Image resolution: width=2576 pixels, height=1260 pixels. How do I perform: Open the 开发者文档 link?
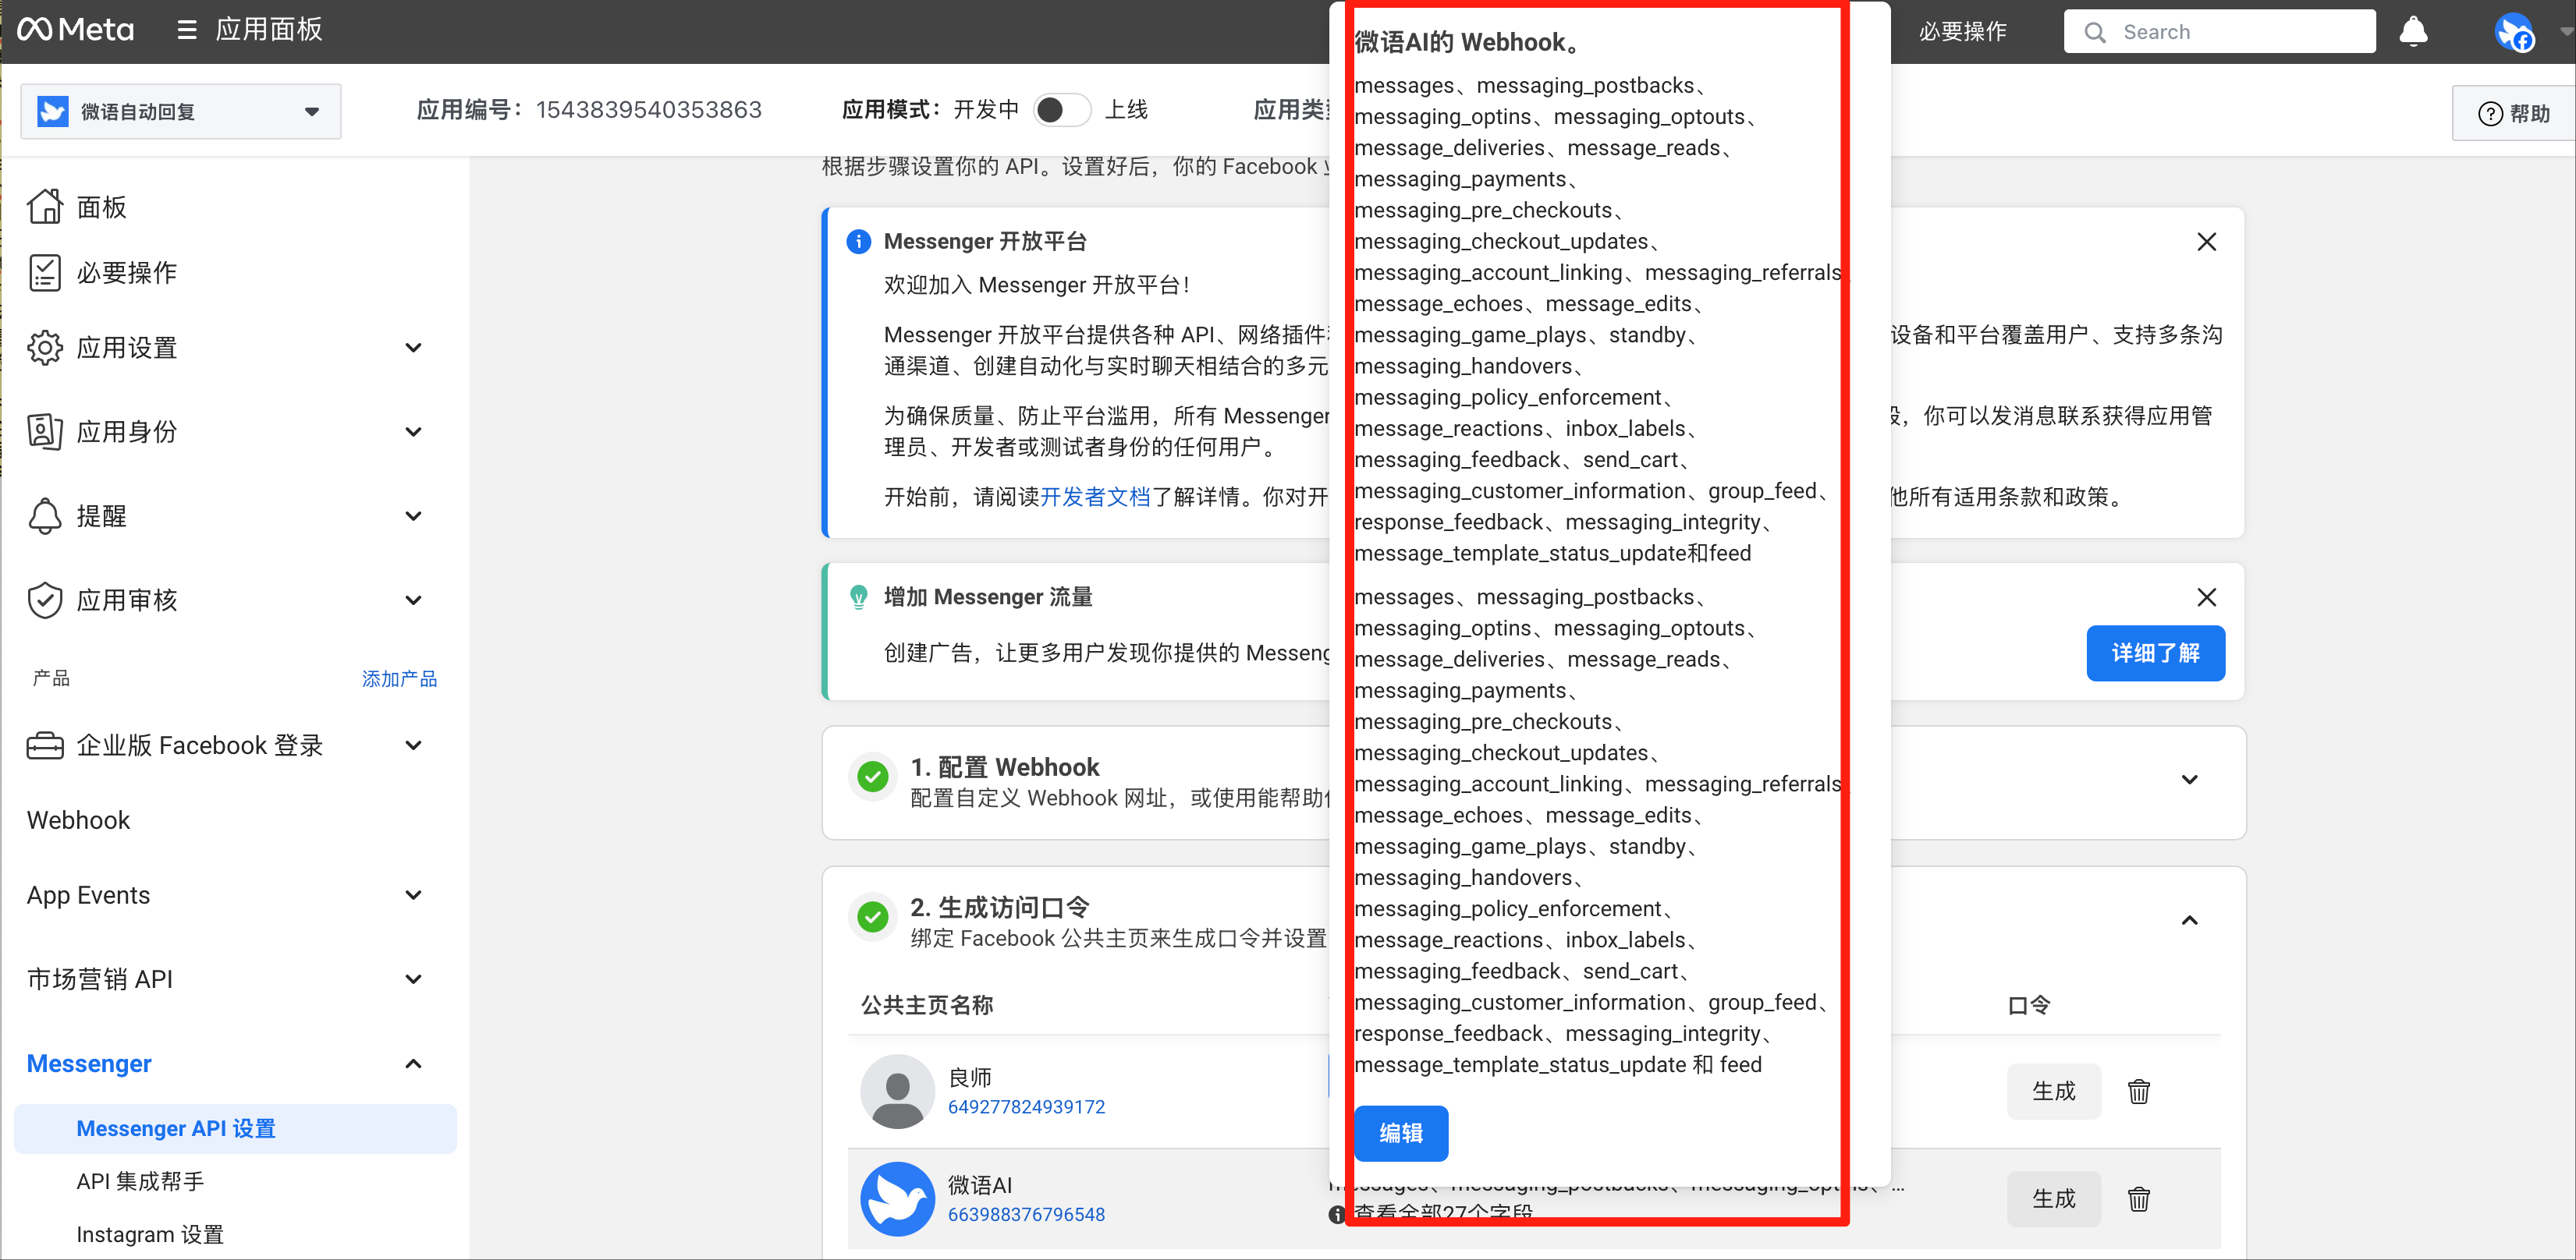(1096, 497)
